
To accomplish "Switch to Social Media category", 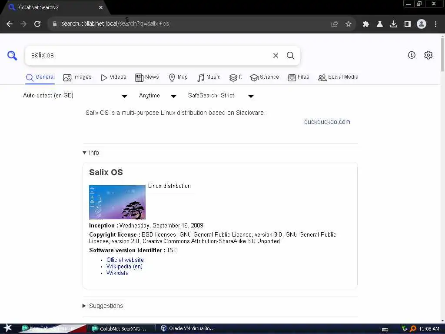I will tap(338, 77).
